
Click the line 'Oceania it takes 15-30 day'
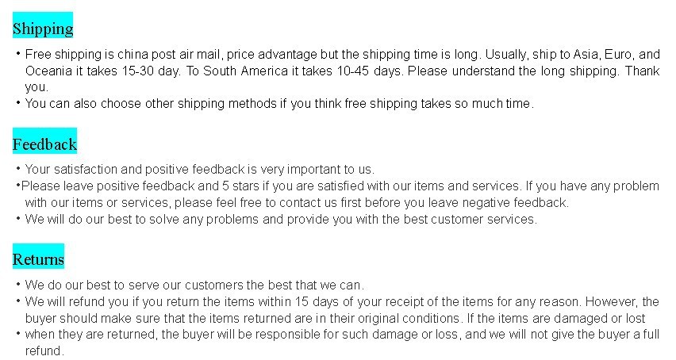pos(342,71)
